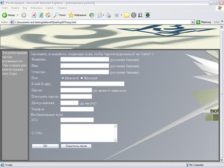Focus the E-mail (Login) input field
Image resolution: width=224 pixels, height=168 pixels.
click(92, 84)
